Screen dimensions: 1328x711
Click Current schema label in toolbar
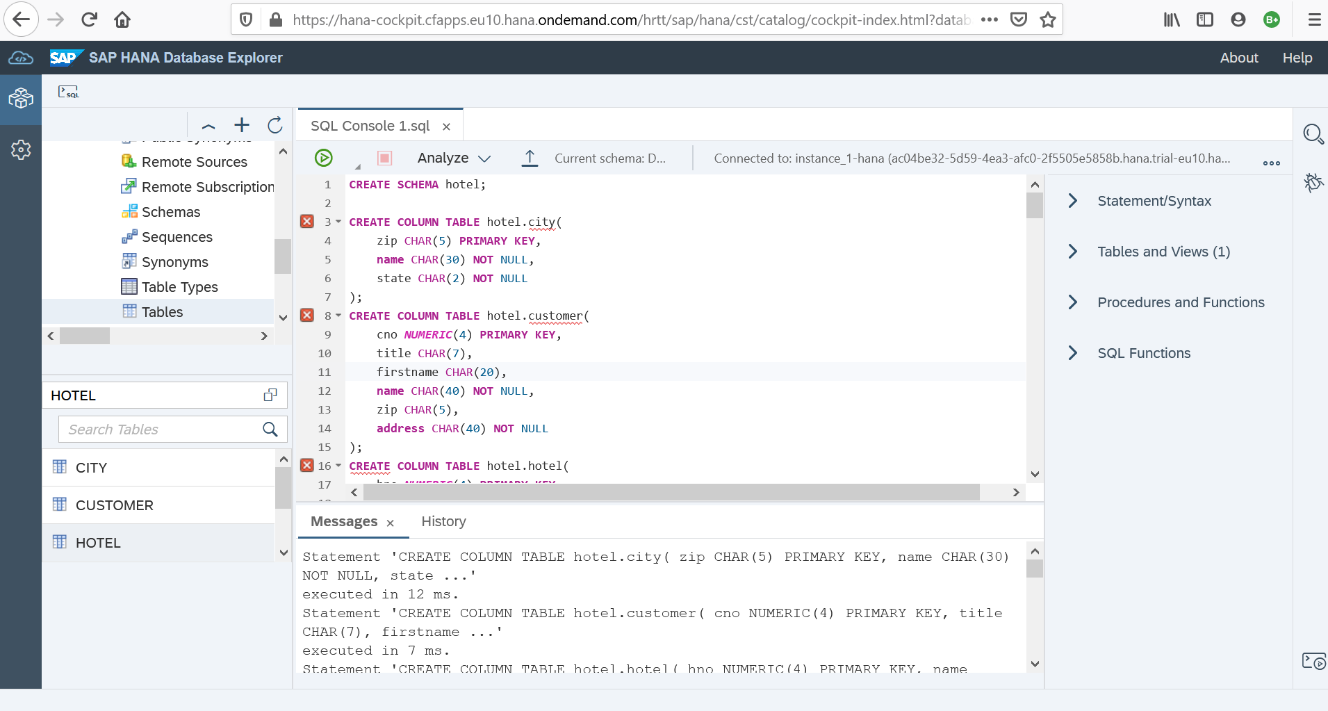coord(609,158)
